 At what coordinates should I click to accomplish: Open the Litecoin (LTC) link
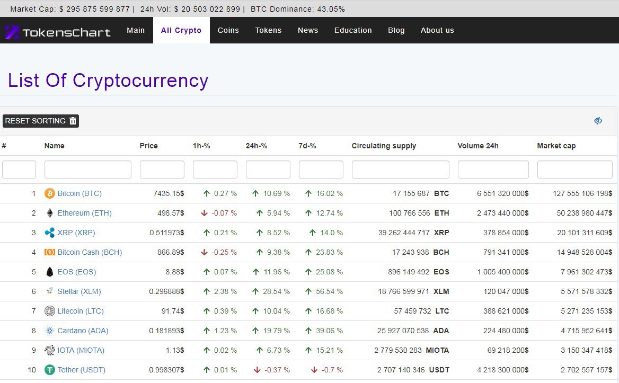pyautogui.click(x=81, y=311)
